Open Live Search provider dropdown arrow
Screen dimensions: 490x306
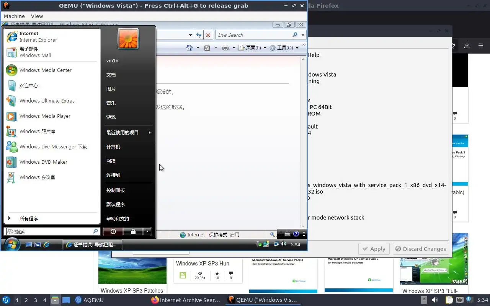(303, 35)
